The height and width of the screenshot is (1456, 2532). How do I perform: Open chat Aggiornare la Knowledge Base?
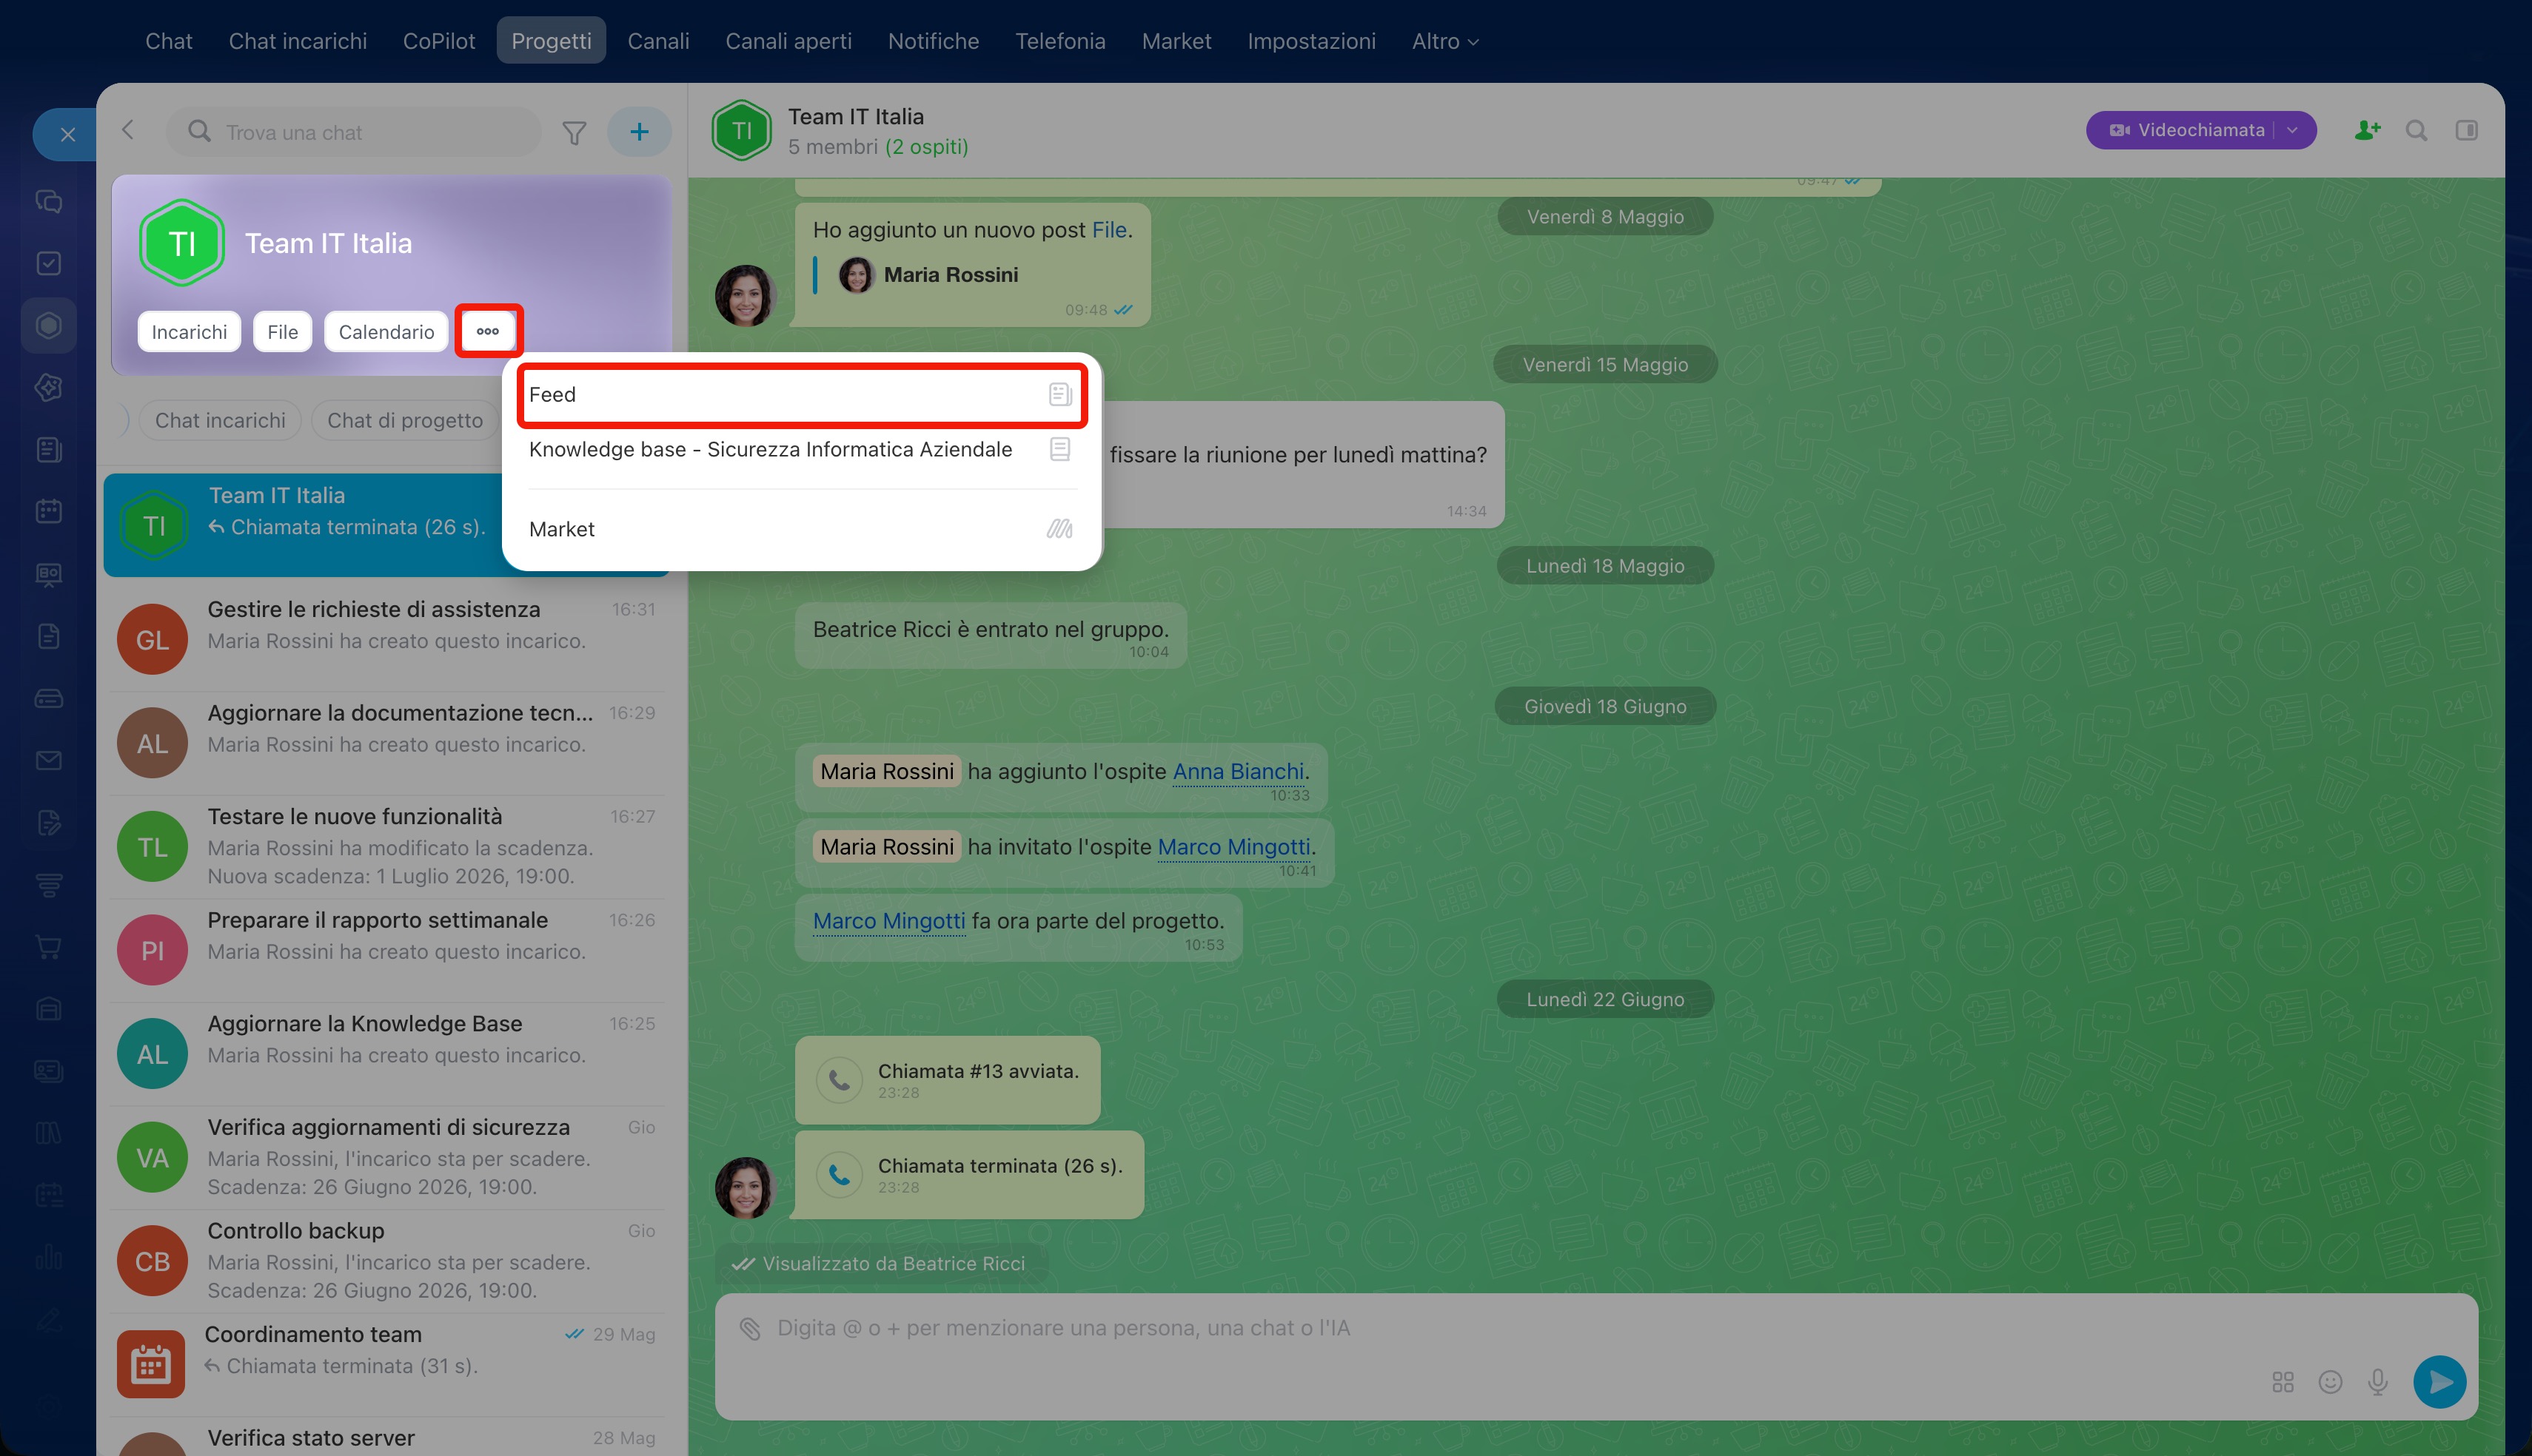(x=386, y=1054)
